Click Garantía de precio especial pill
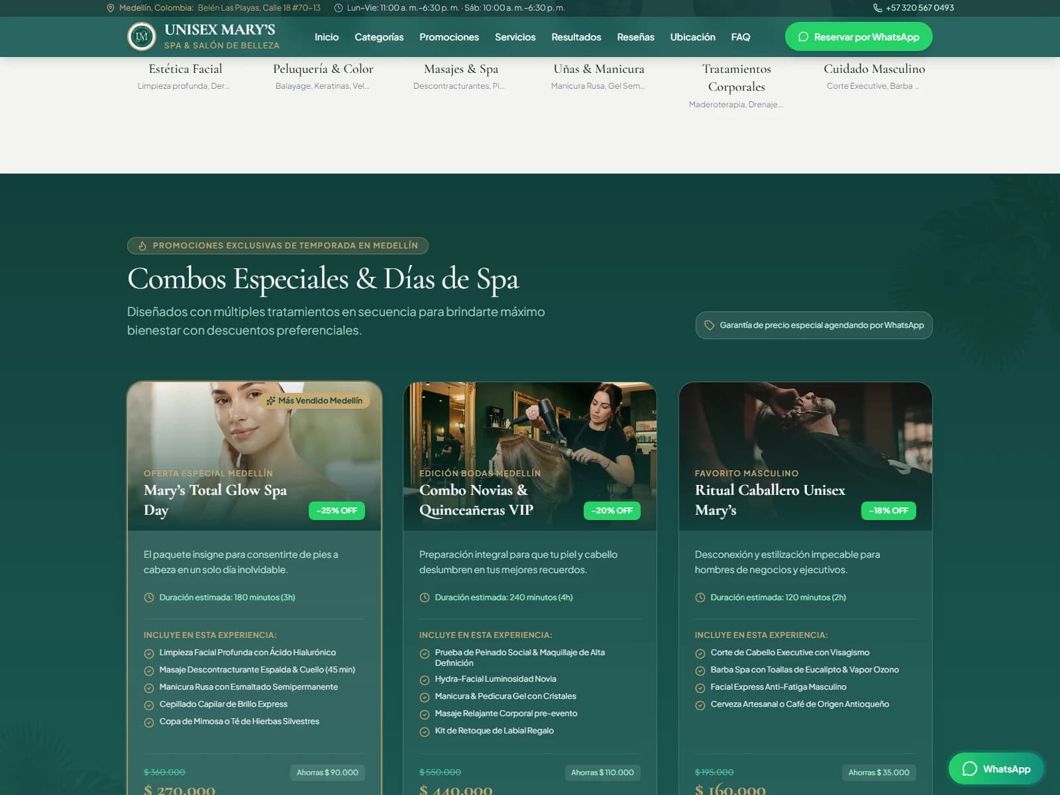Screen dimensions: 1060x795 (814, 325)
